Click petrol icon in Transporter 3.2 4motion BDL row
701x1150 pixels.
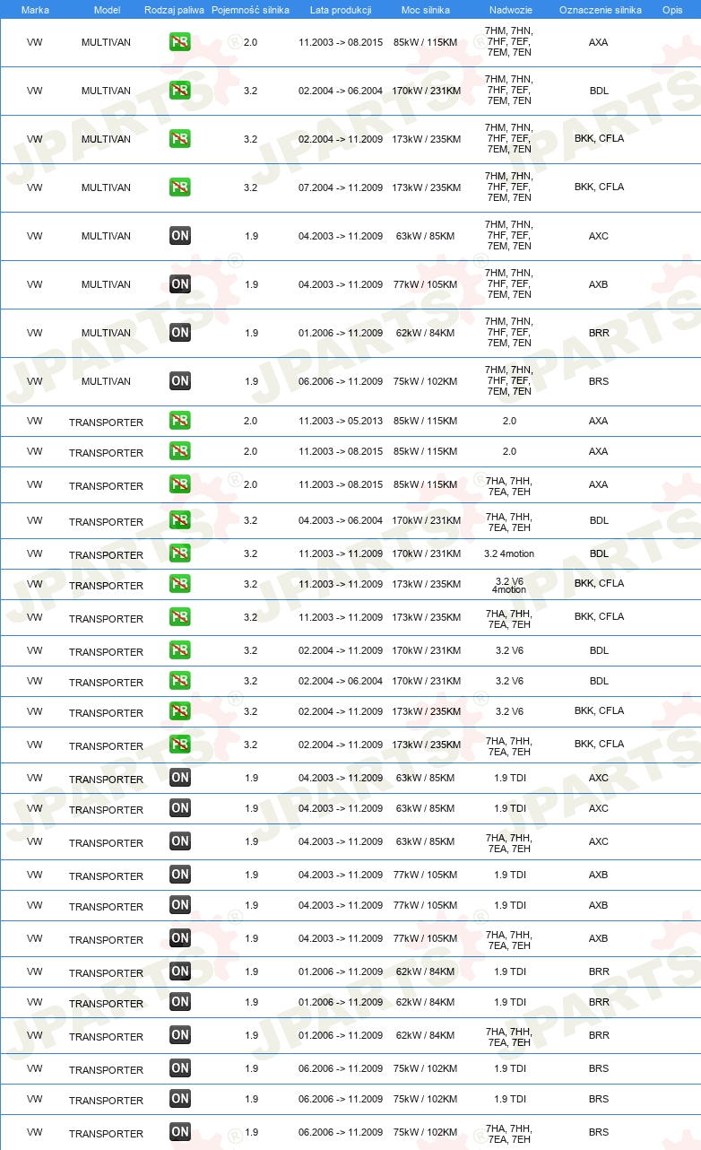[180, 553]
